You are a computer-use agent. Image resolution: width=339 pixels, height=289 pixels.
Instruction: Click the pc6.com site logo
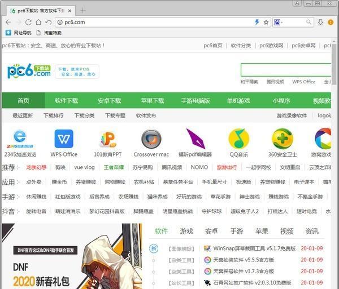[29, 71]
